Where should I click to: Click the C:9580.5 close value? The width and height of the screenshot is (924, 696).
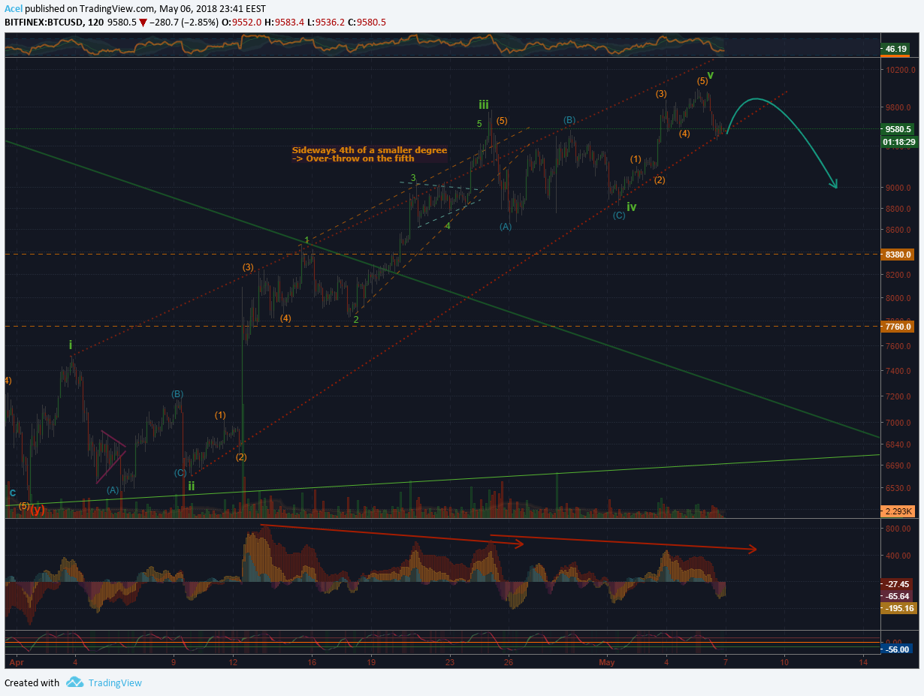pyautogui.click(x=366, y=23)
